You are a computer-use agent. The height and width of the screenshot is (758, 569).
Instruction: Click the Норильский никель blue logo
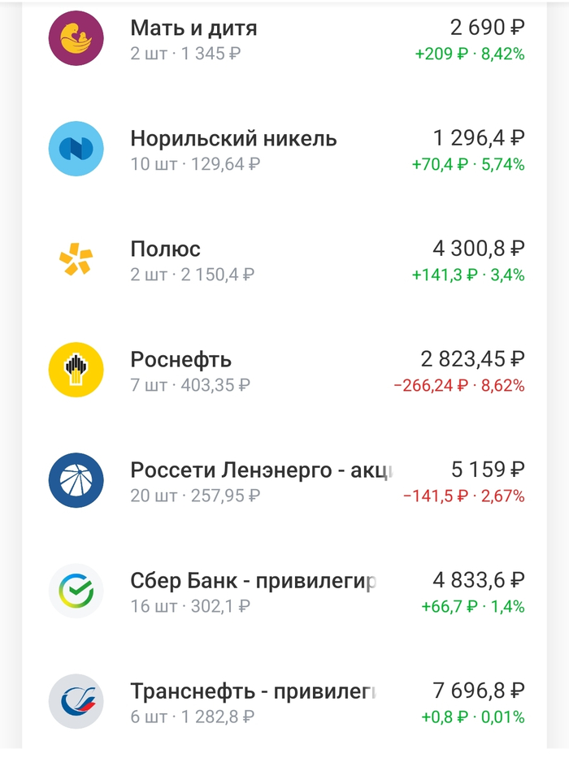click(76, 149)
